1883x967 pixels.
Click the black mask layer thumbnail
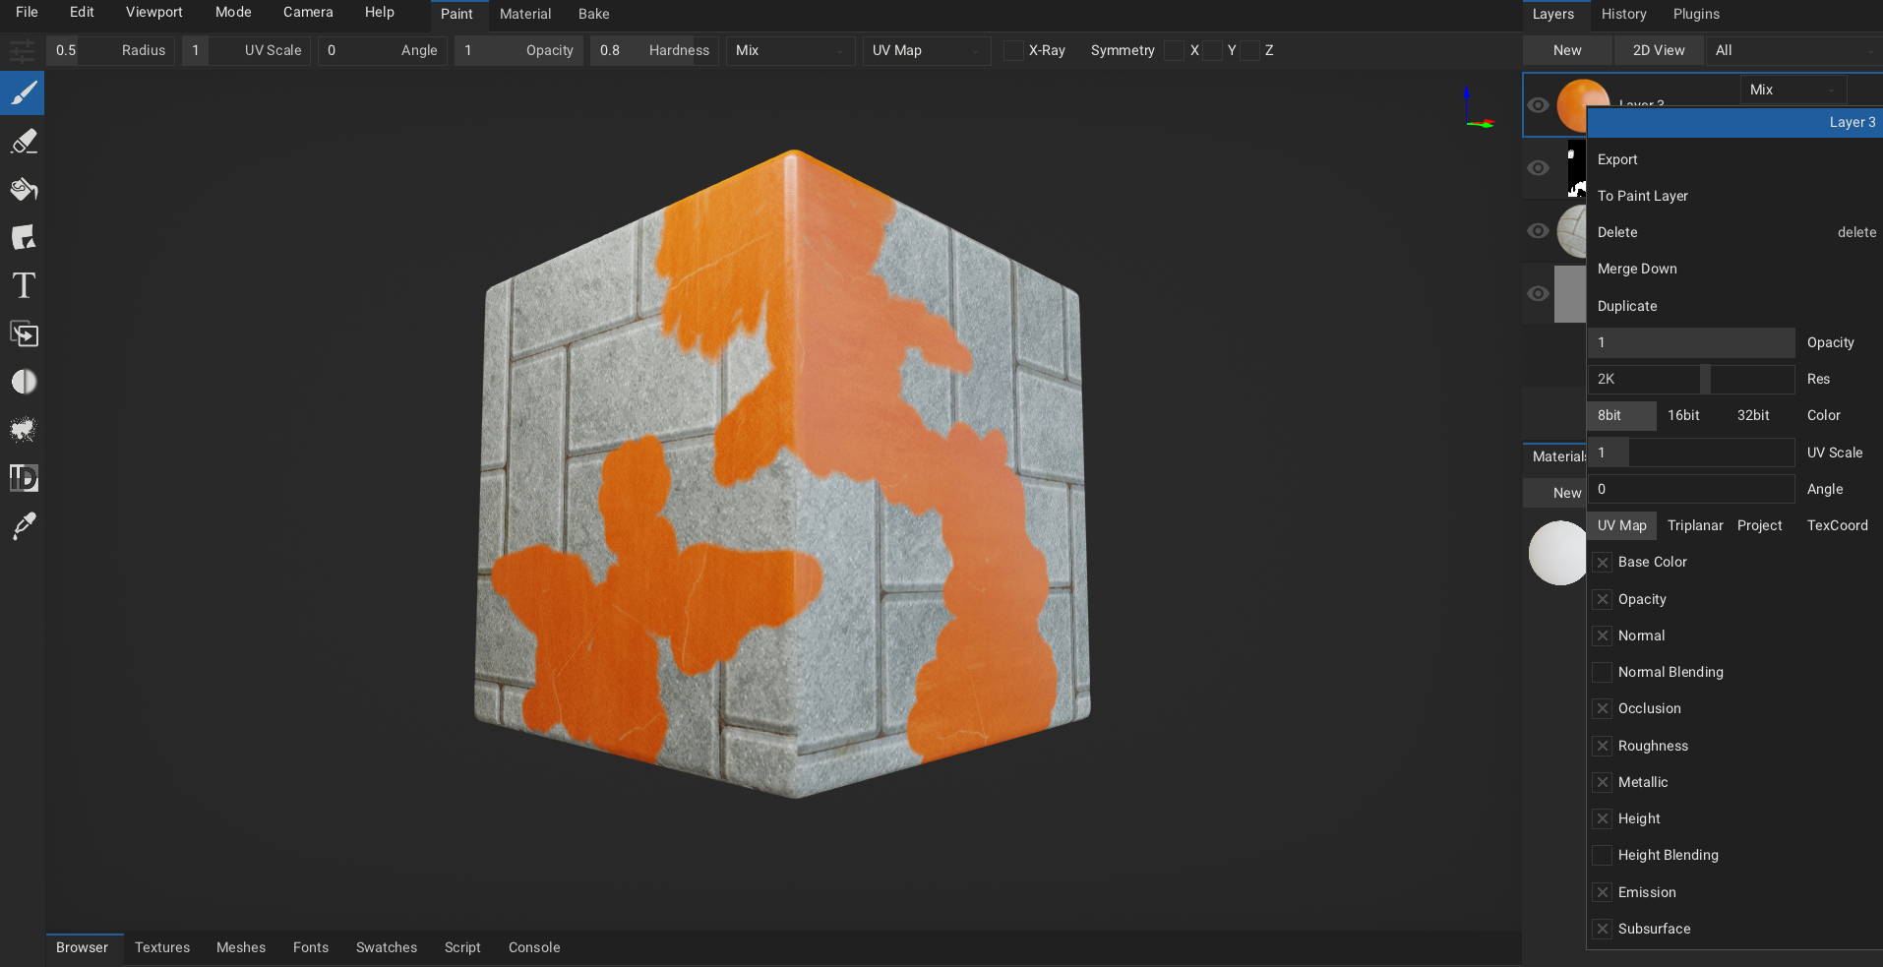(x=1577, y=168)
